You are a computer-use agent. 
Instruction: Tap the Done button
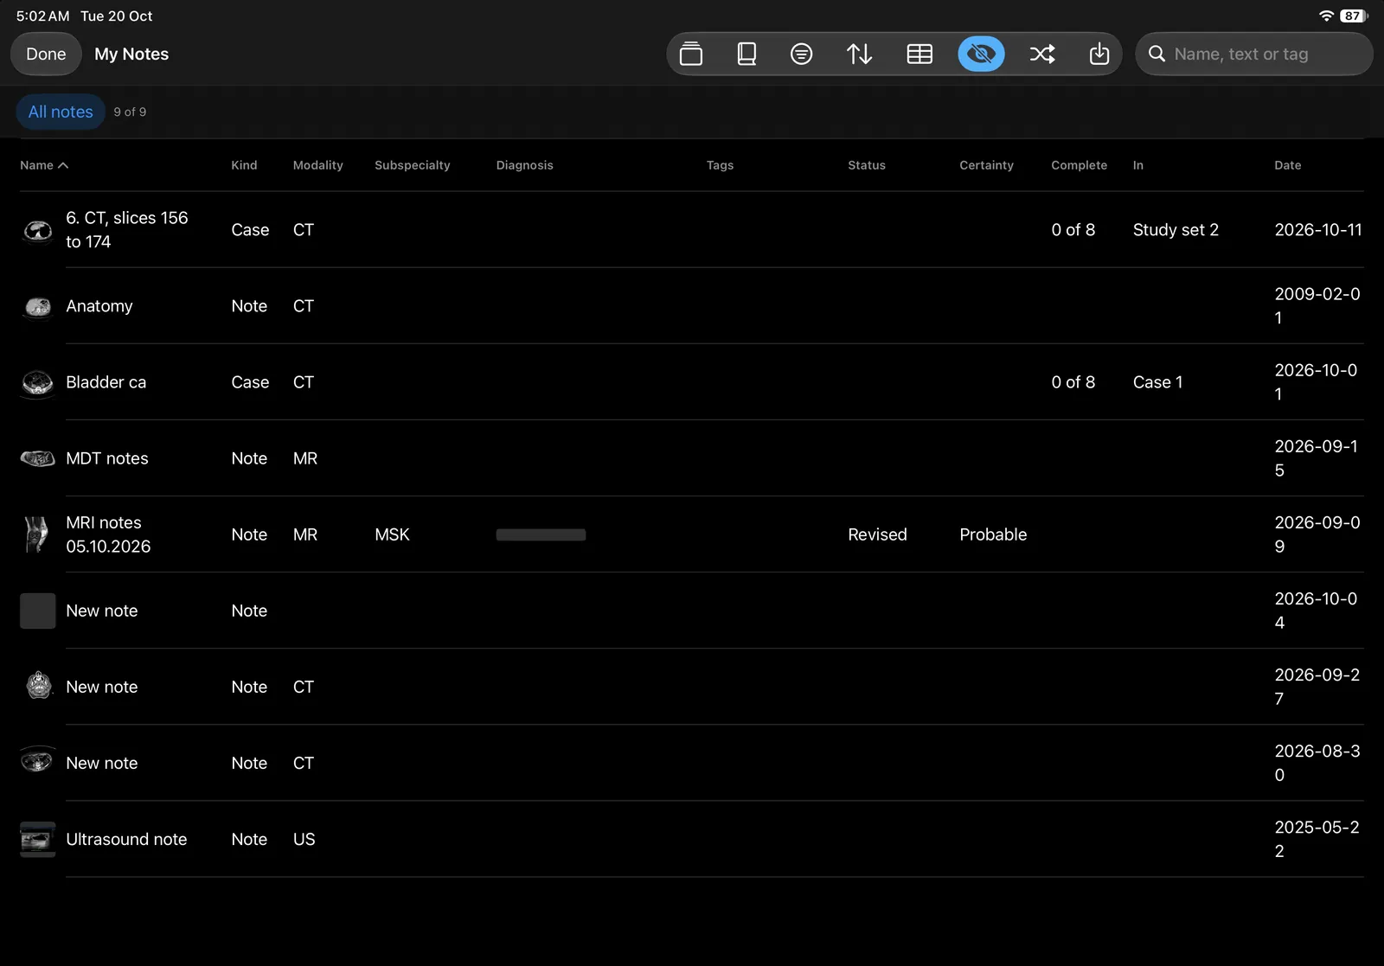[46, 54]
